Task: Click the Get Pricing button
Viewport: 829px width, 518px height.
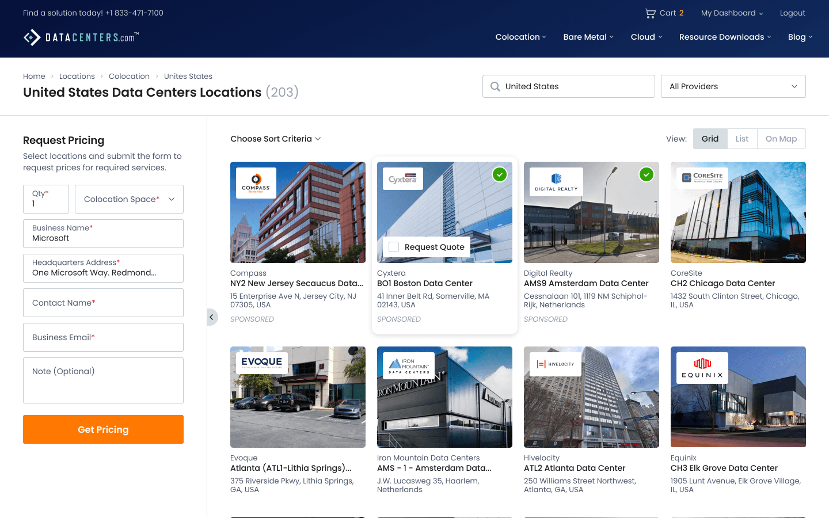Action: [x=103, y=429]
